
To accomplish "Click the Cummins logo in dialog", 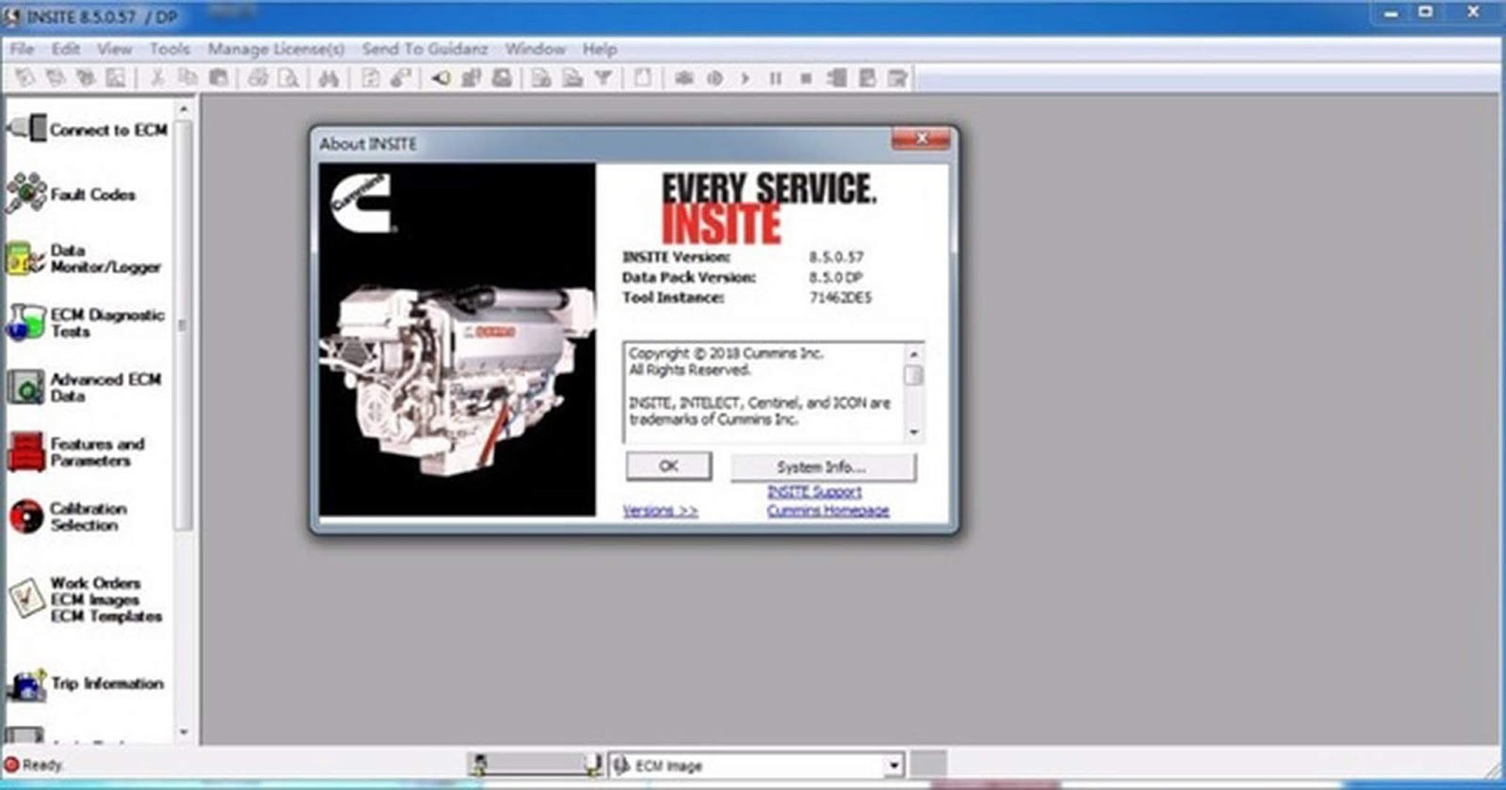I will [362, 201].
